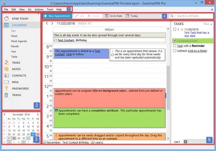Follow the Link to a Note link

coord(197,51)
